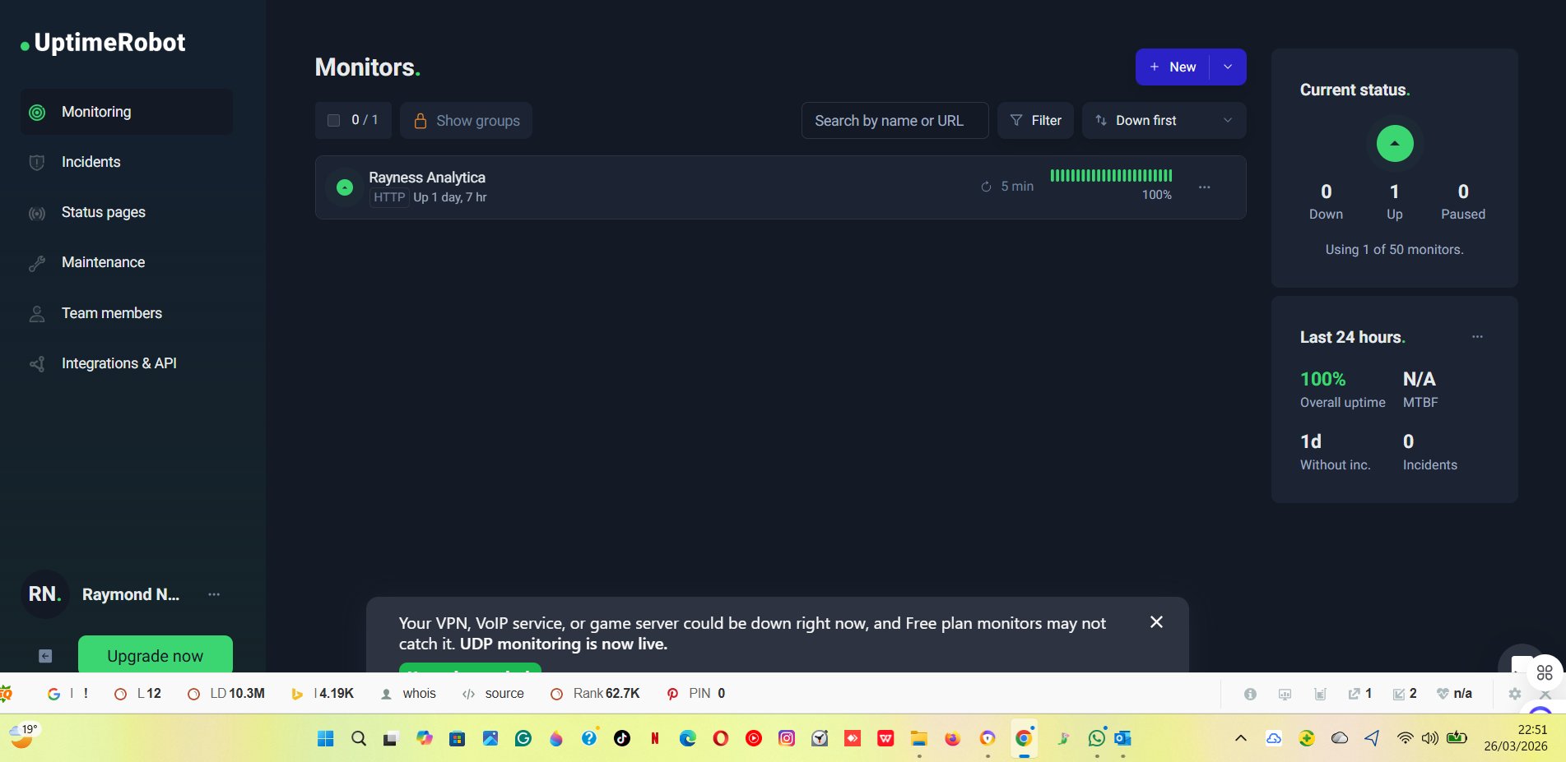Click the green up-status icon for Rayness Analytica
The image size is (1566, 762).
click(x=345, y=187)
